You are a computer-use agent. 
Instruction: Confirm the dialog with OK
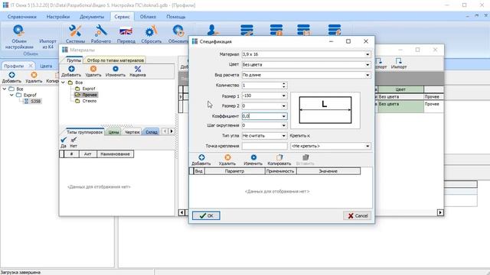[x=206, y=215]
